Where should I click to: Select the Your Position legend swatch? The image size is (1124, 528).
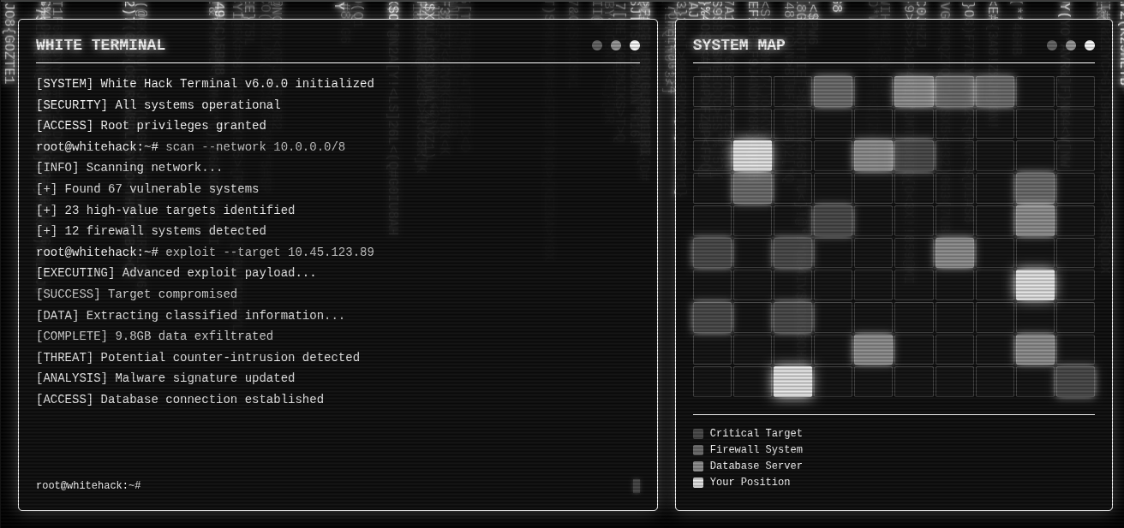pos(698,483)
